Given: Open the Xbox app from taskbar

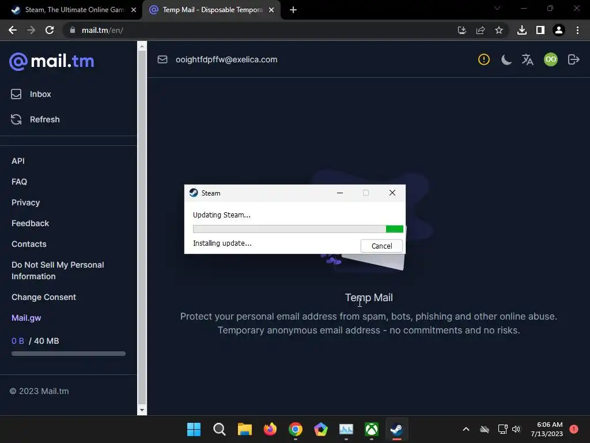Looking at the screenshot, I should [372, 429].
